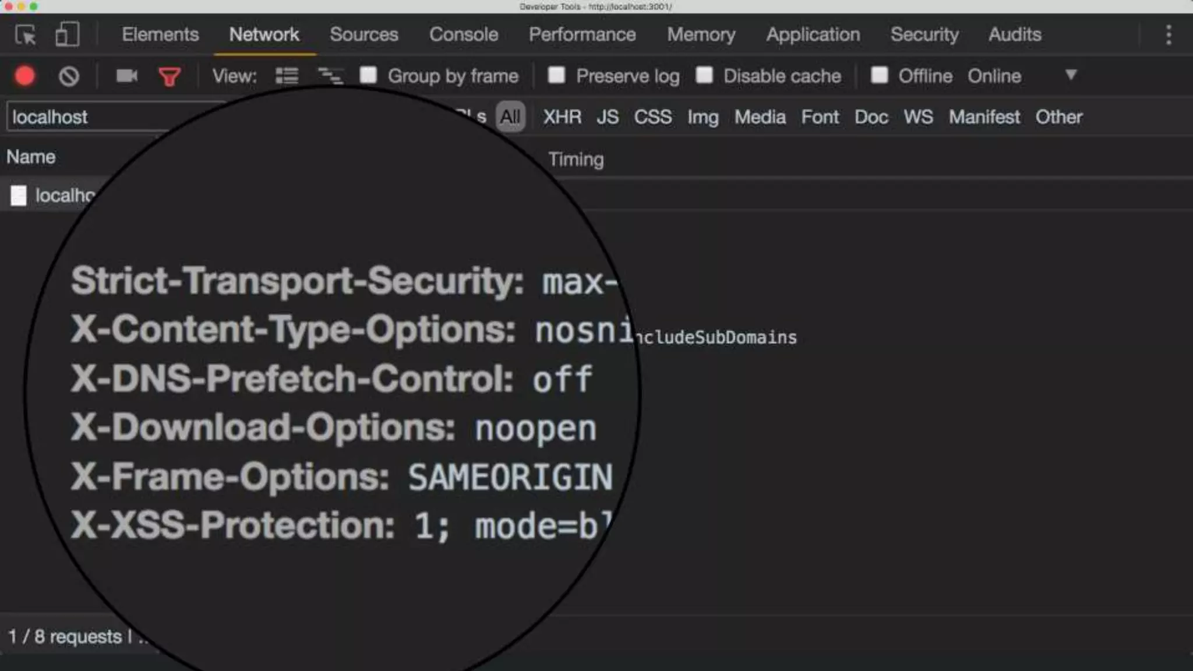Select the large request rows view icon

click(x=287, y=76)
